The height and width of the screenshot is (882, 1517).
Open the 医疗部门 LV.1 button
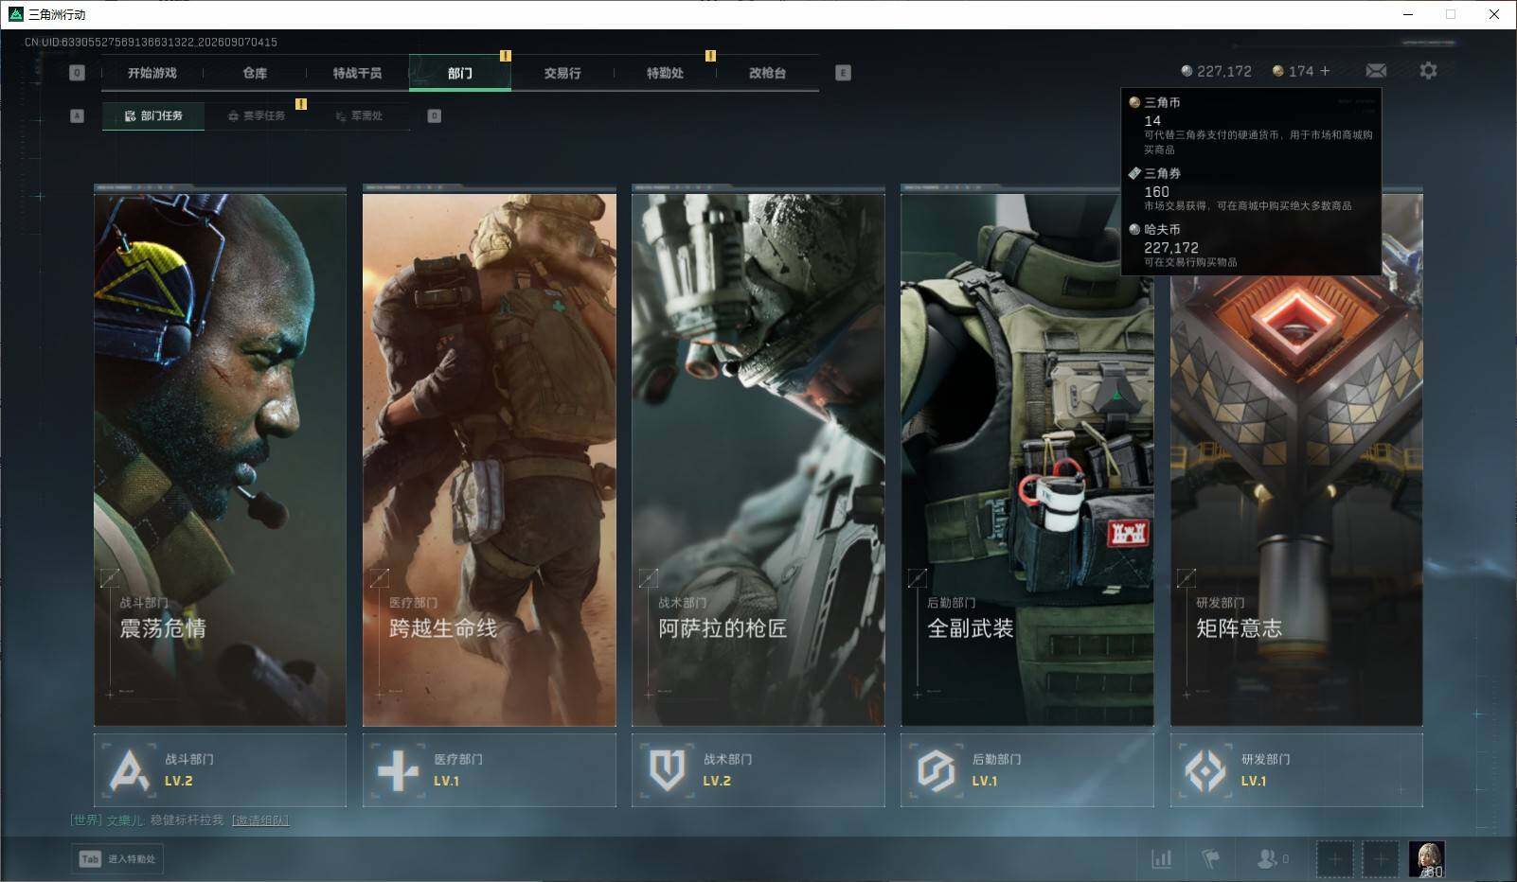point(489,770)
